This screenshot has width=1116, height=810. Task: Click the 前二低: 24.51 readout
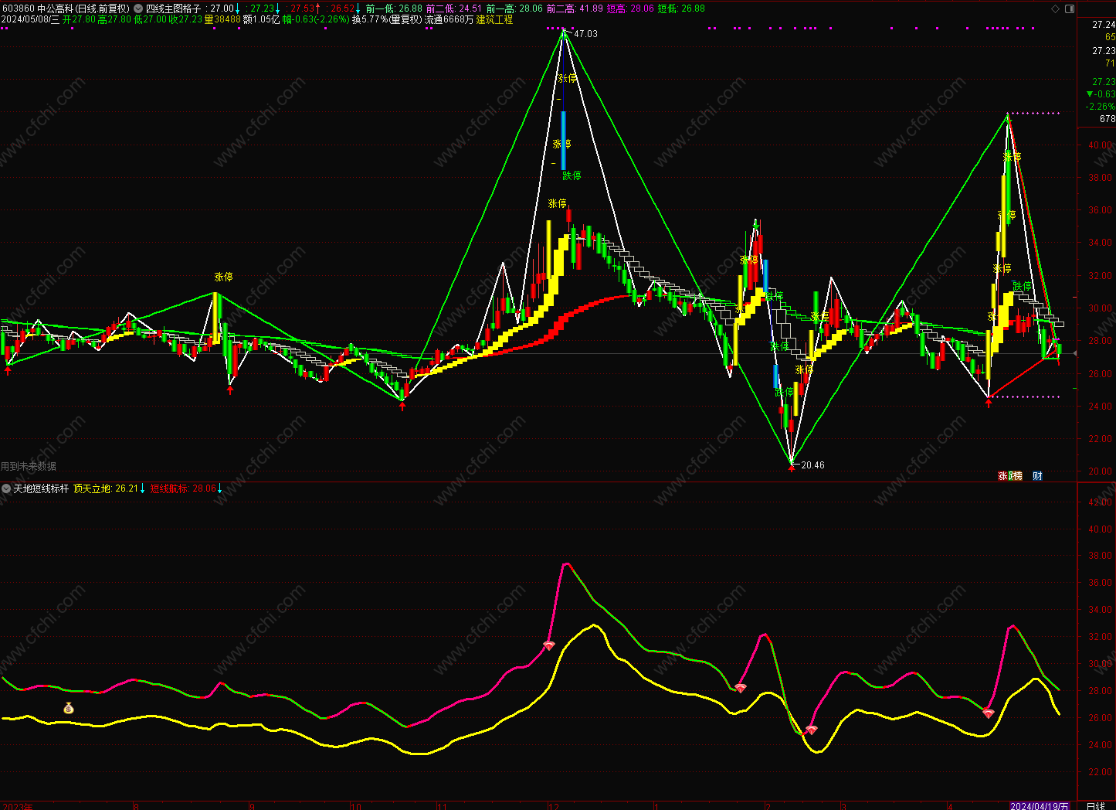[454, 9]
